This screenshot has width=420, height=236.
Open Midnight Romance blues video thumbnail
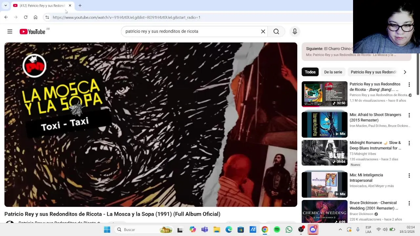(x=325, y=153)
